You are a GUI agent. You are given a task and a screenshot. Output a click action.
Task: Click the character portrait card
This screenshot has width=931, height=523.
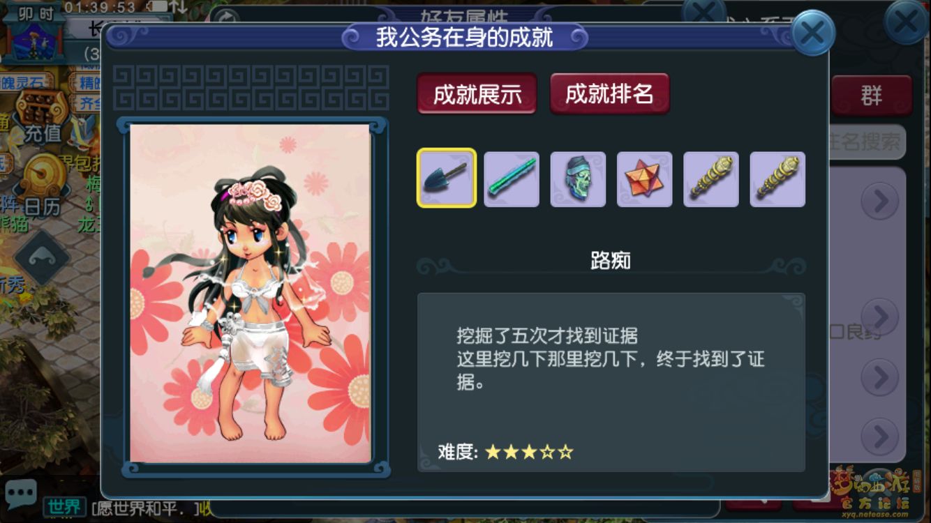coord(251,294)
